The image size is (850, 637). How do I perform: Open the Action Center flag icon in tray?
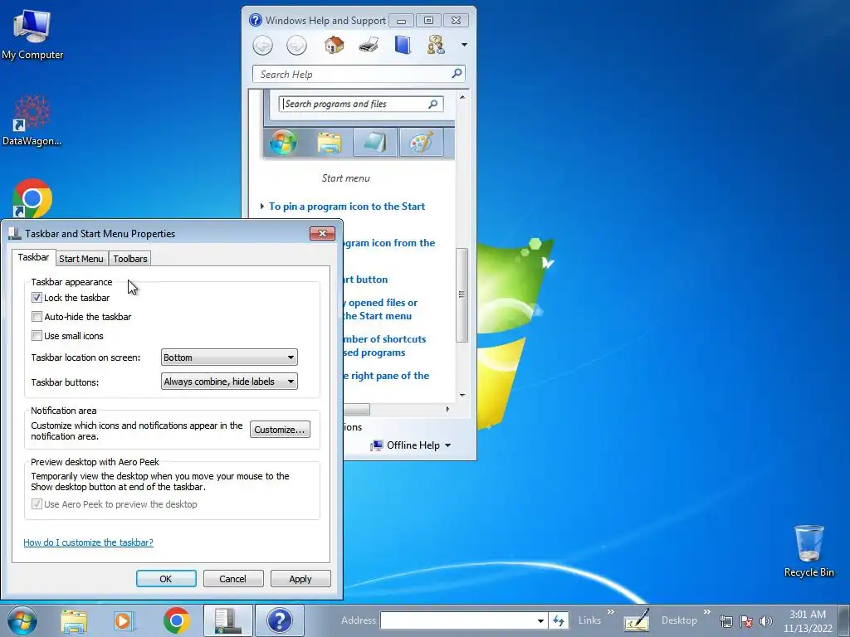746,621
